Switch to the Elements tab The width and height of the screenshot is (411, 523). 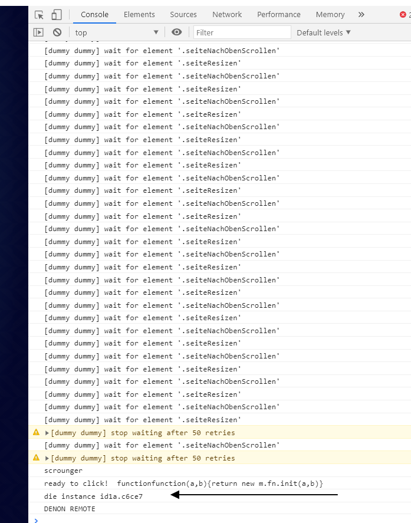(139, 15)
